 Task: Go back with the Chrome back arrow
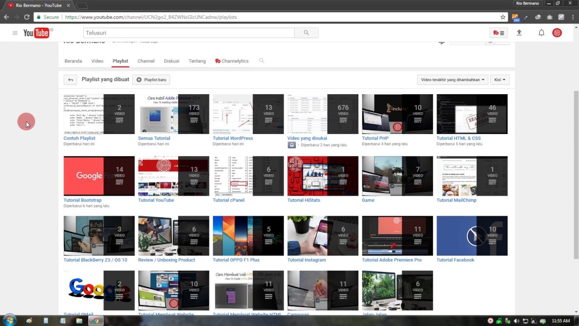point(6,17)
